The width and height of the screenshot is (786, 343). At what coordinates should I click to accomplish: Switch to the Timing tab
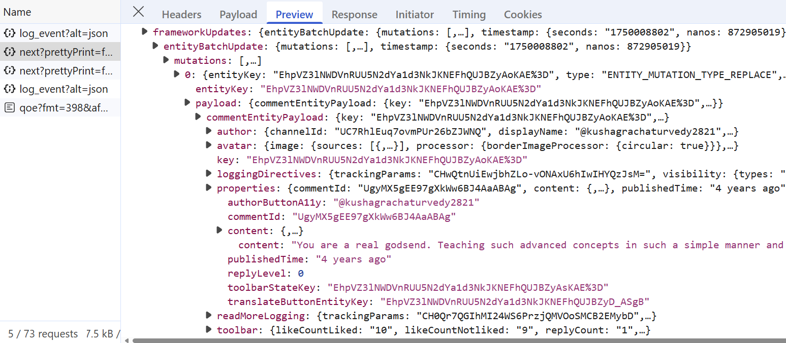click(x=469, y=15)
